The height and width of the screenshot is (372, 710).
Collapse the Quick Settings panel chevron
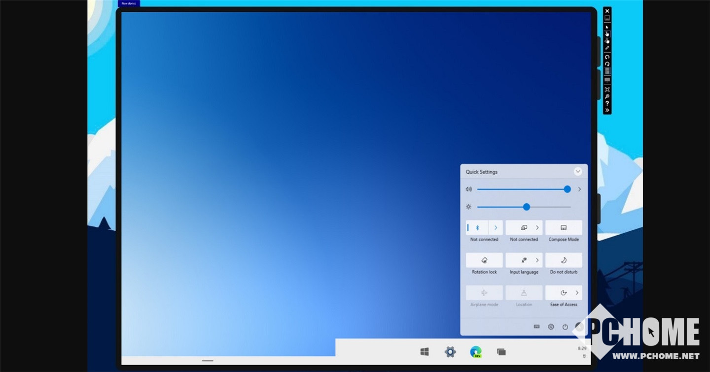point(578,171)
